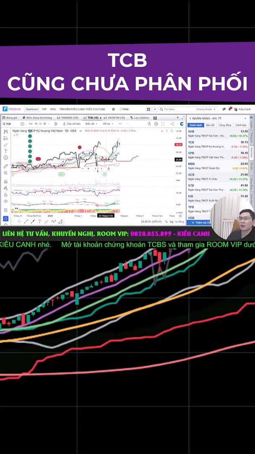Switch to the Bảng giá tab

point(10,118)
